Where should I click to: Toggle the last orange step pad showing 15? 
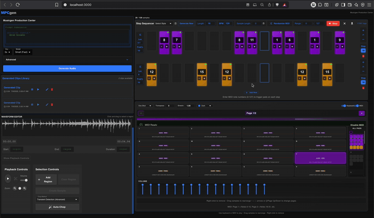[x=327, y=75]
